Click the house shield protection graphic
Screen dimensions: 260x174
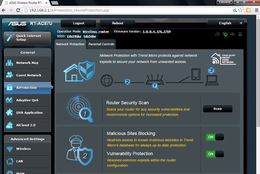coord(79,71)
